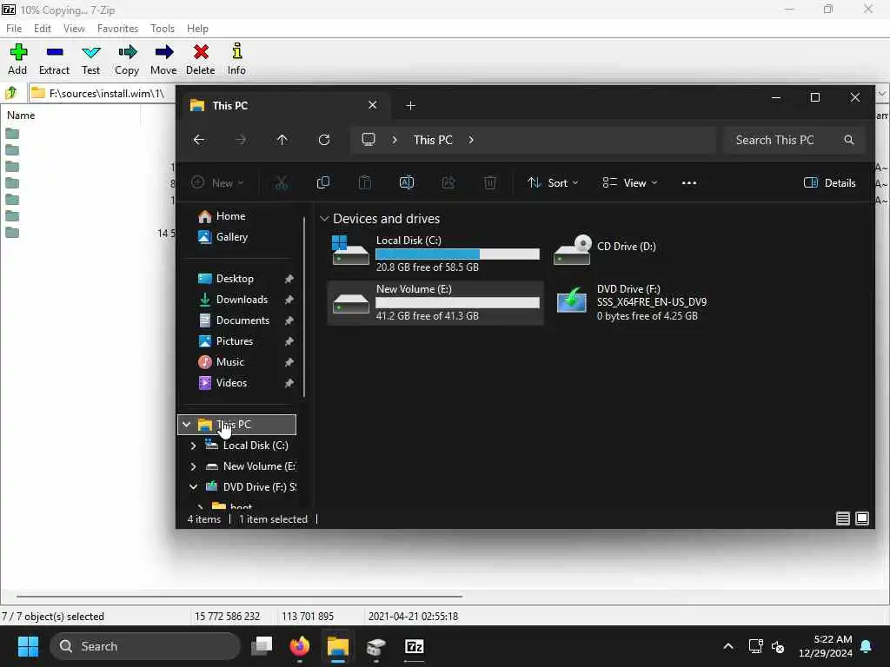The height and width of the screenshot is (667, 890).
Task: Go up one folder in 7-Zip
Action: point(11,93)
